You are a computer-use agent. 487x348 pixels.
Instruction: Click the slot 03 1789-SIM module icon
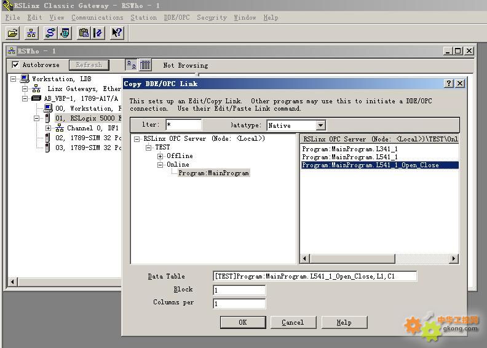click(x=47, y=148)
